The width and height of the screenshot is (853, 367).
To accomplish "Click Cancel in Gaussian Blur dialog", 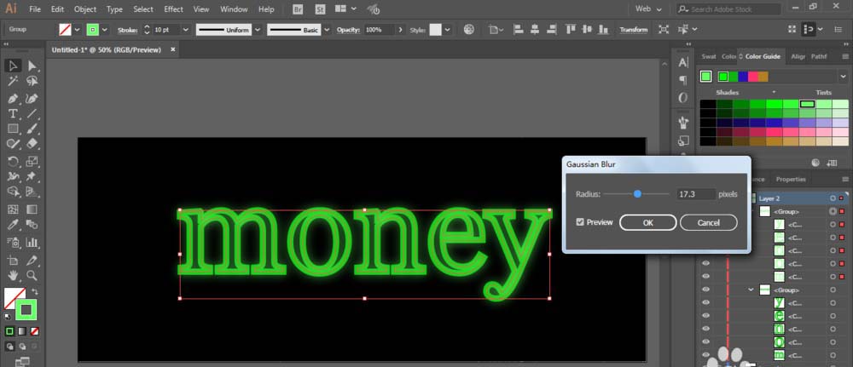I will (708, 222).
